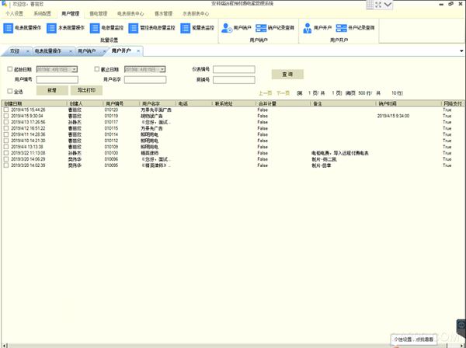Enable the 截止日期 checkbox
The width and height of the screenshot is (466, 348).
tap(99, 69)
